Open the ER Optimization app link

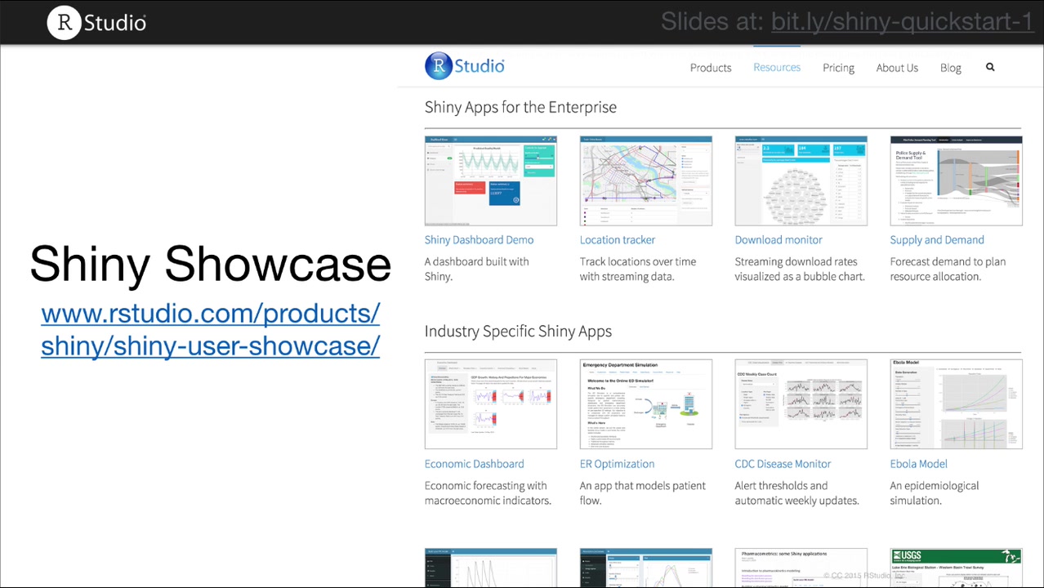pos(617,464)
